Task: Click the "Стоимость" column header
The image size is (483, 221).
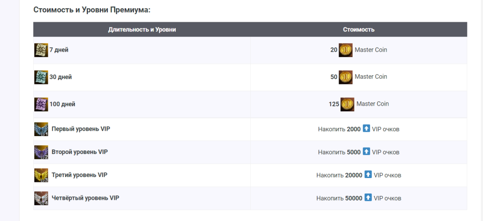Action: point(358,29)
